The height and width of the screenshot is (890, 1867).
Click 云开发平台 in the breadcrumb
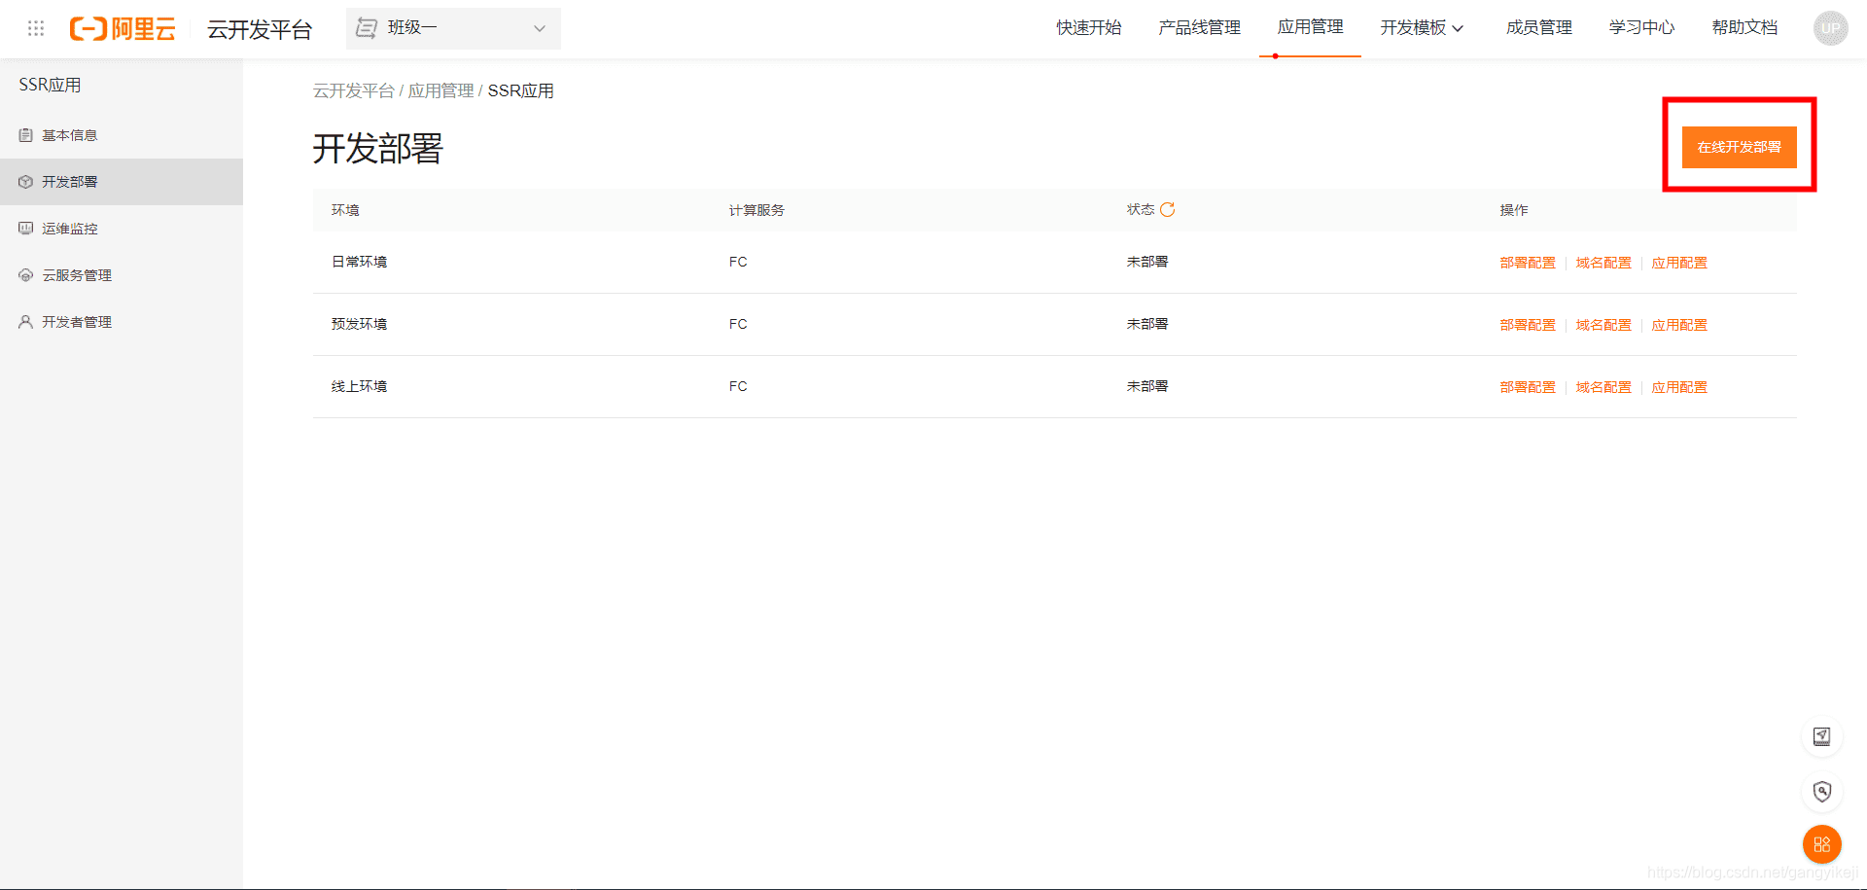(353, 90)
